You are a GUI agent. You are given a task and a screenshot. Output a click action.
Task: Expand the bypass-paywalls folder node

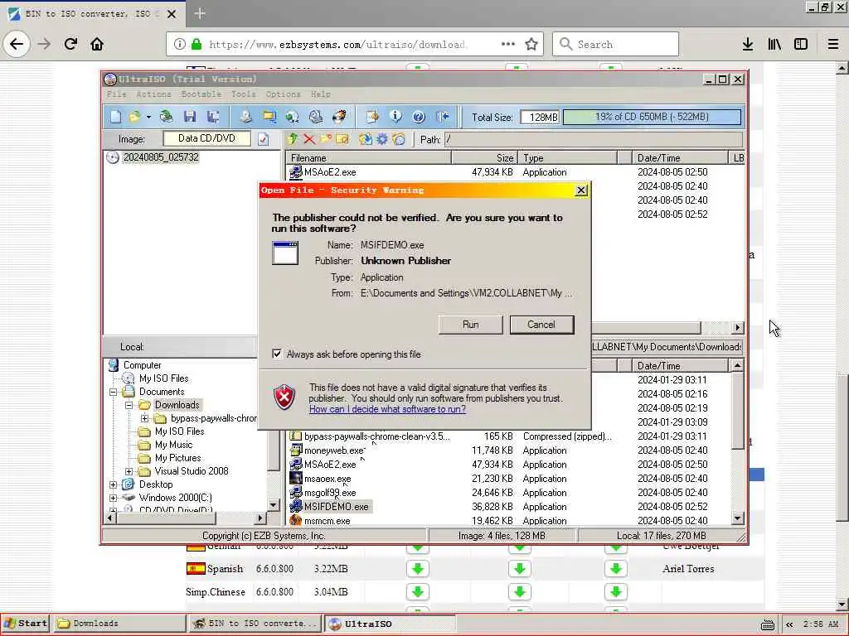click(x=144, y=418)
